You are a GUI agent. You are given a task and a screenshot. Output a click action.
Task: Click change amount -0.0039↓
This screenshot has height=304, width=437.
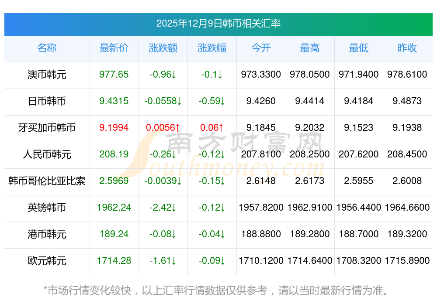(x=163, y=181)
